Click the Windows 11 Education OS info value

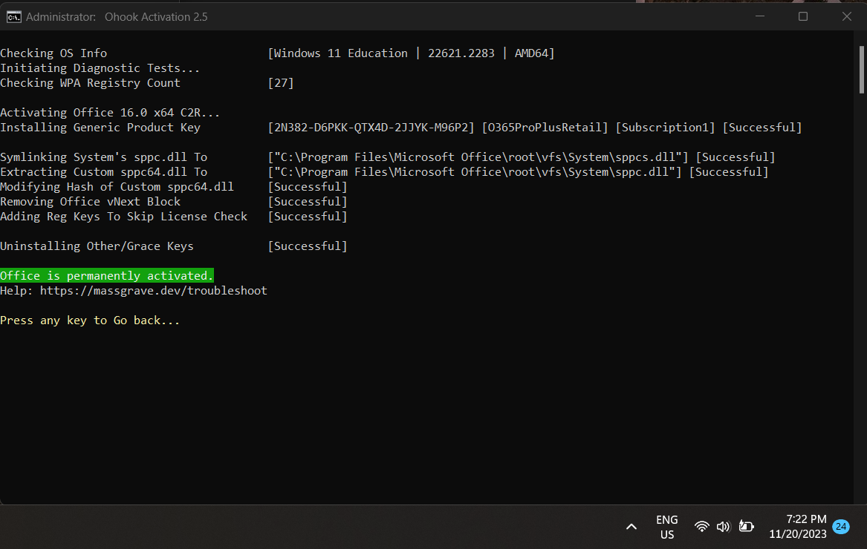point(412,53)
